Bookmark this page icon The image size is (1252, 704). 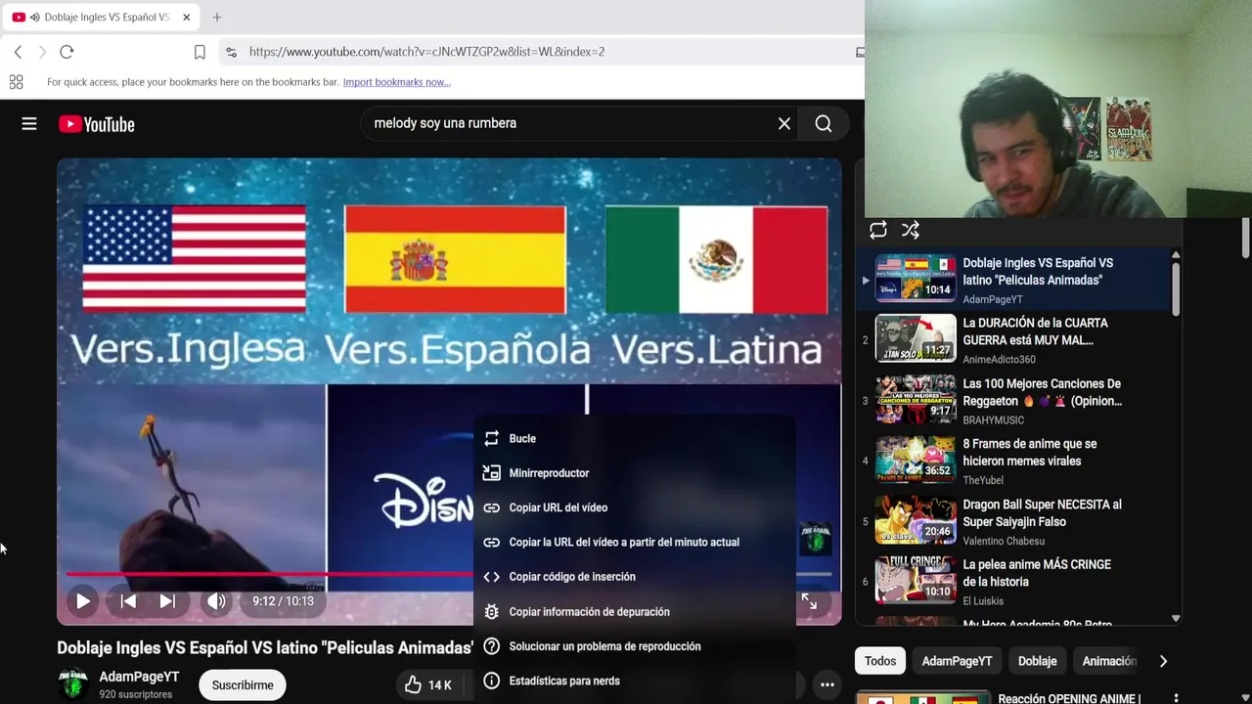[x=200, y=52]
